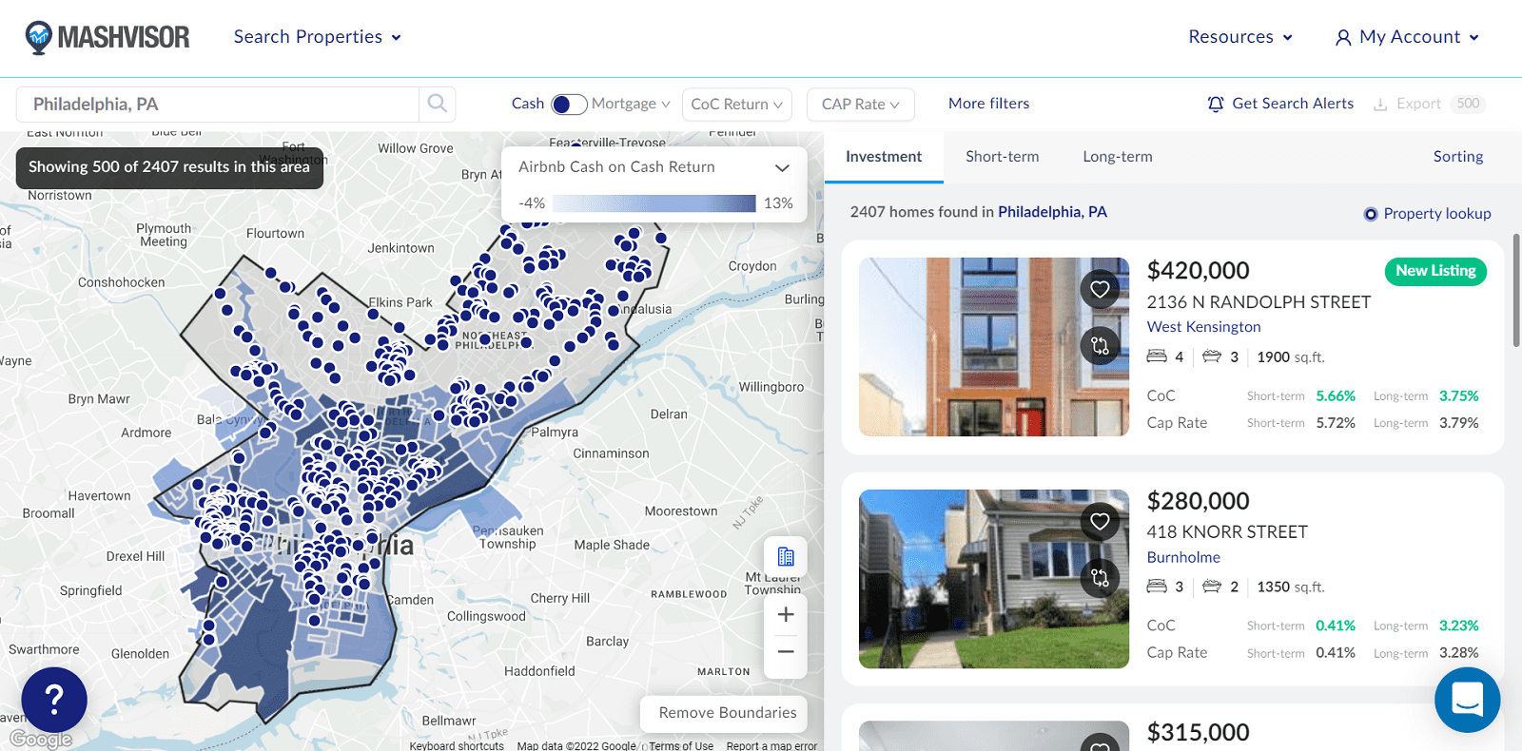Viewport: 1522px width, 751px height.
Task: Click the heatmap color gradient legend
Action: point(654,203)
